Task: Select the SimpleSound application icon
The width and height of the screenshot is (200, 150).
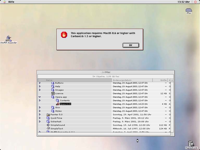Action: [x=48, y=125]
